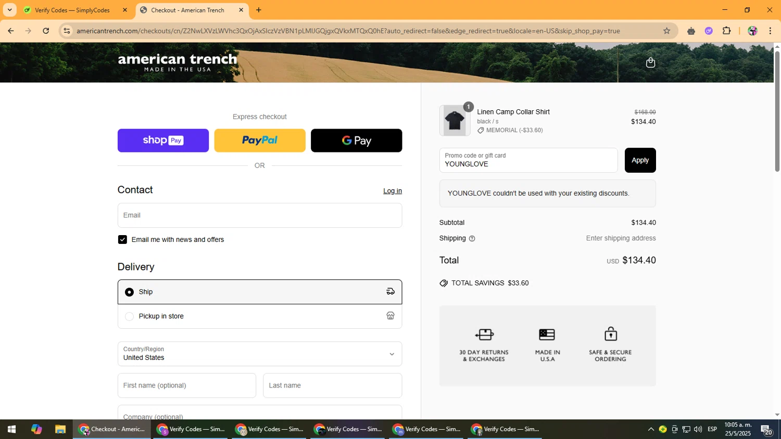This screenshot has width=781, height=439.
Task: Pay with the PayPal button
Action: point(260,140)
